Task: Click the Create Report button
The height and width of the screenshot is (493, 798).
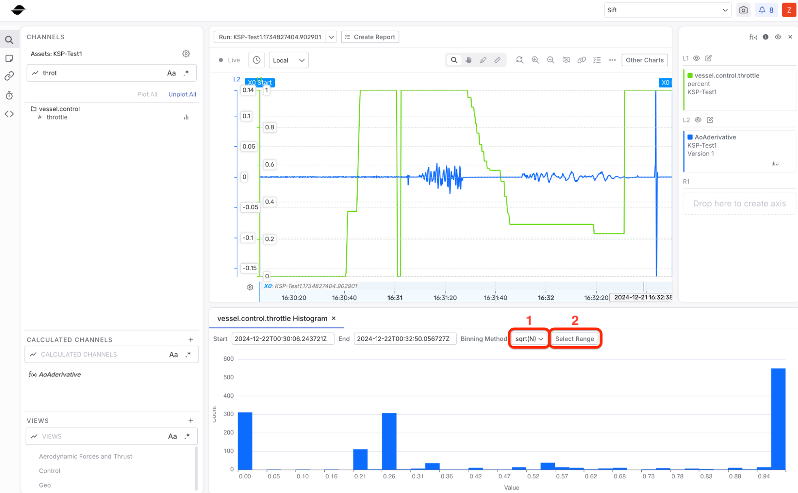Action: click(x=370, y=37)
